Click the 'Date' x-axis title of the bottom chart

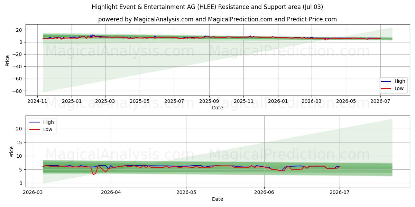click(218, 199)
